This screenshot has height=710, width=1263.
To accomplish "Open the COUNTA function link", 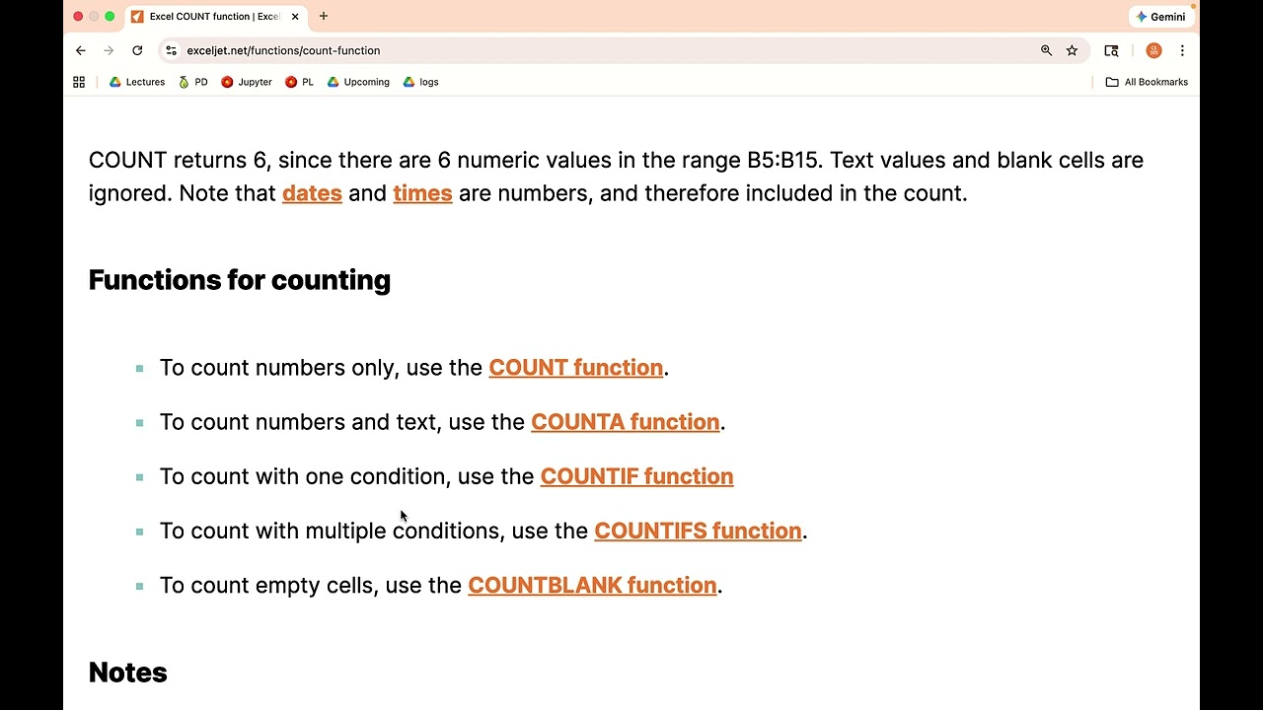I will [625, 422].
